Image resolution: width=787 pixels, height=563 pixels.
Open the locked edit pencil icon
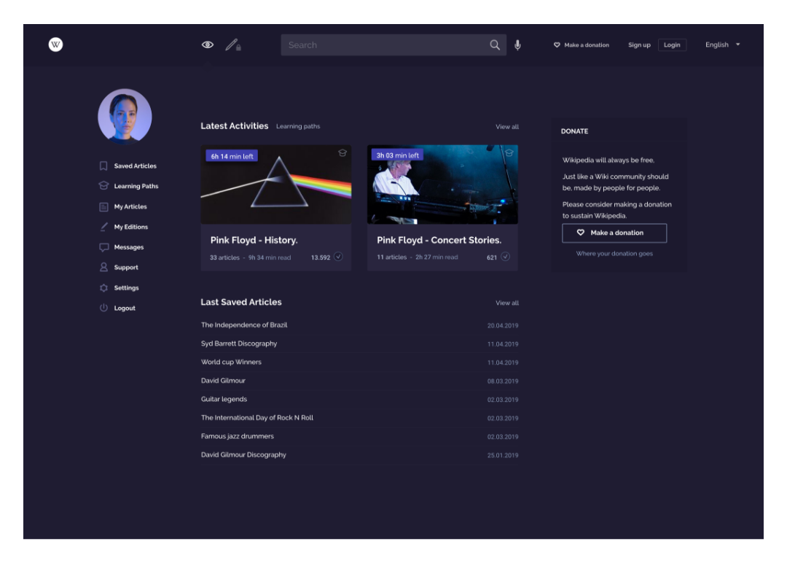click(233, 44)
